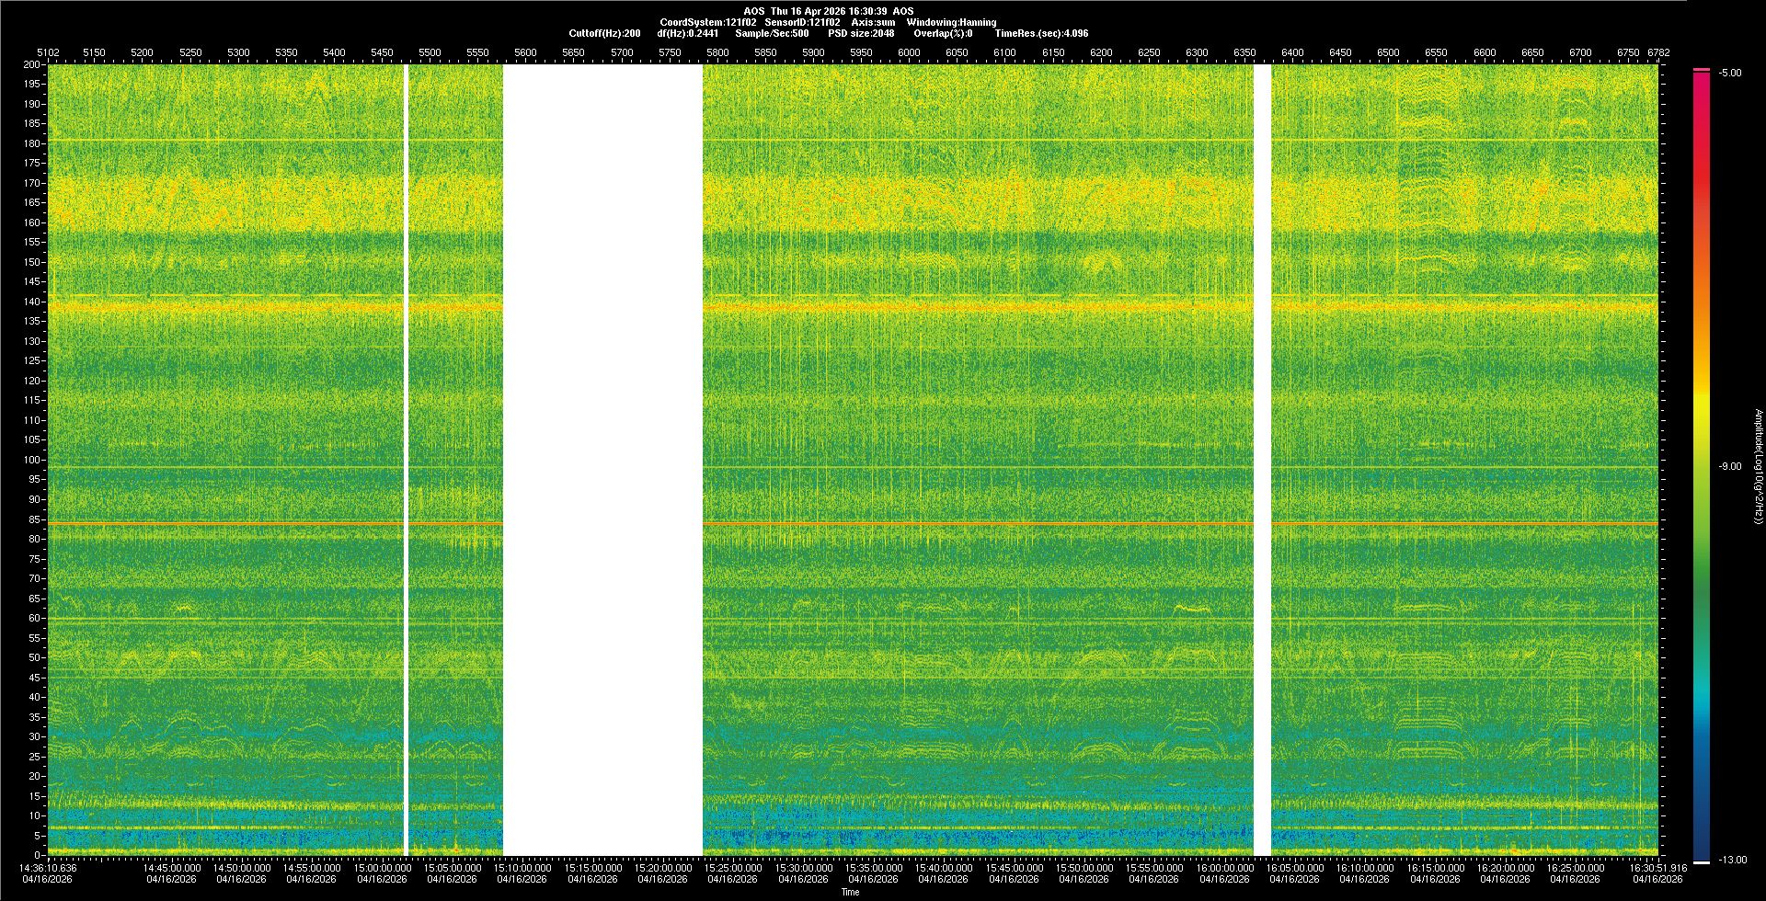Click the 15:00:00.000 time axis label

tap(383, 867)
